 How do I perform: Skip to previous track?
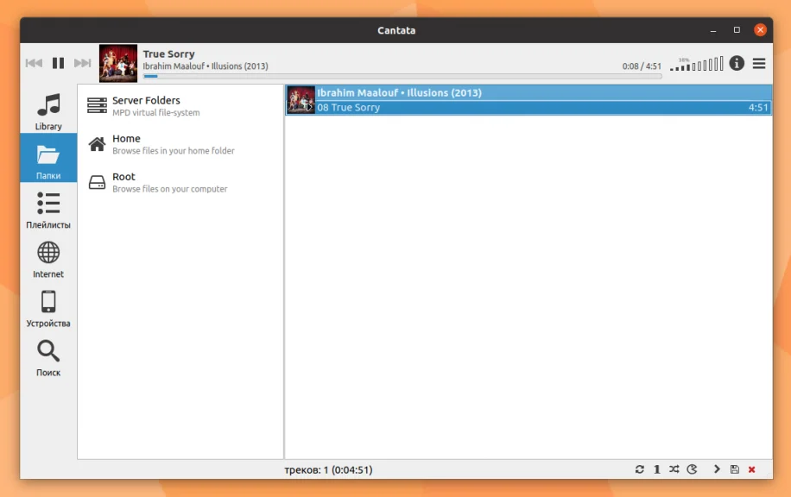(34, 63)
